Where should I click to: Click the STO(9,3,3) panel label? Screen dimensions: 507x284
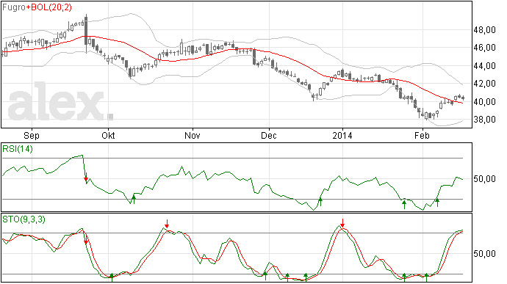click(24, 219)
